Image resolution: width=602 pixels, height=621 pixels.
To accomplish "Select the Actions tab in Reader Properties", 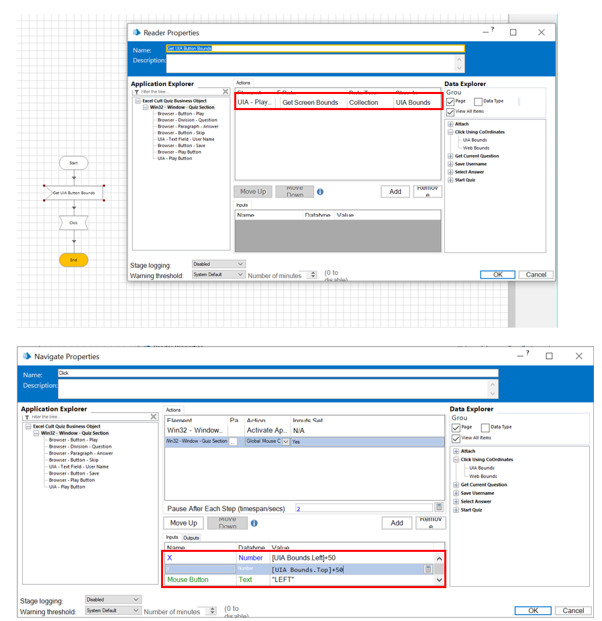I will coord(243,83).
